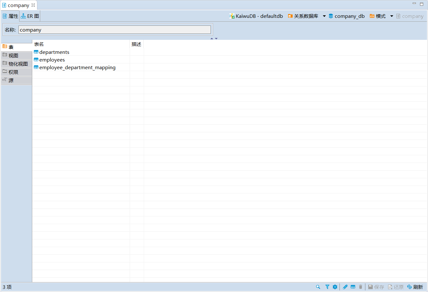
Task: Click the trash delete icon
Action: click(361, 287)
